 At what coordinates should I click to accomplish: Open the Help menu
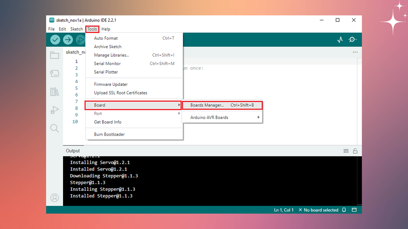tap(106, 29)
